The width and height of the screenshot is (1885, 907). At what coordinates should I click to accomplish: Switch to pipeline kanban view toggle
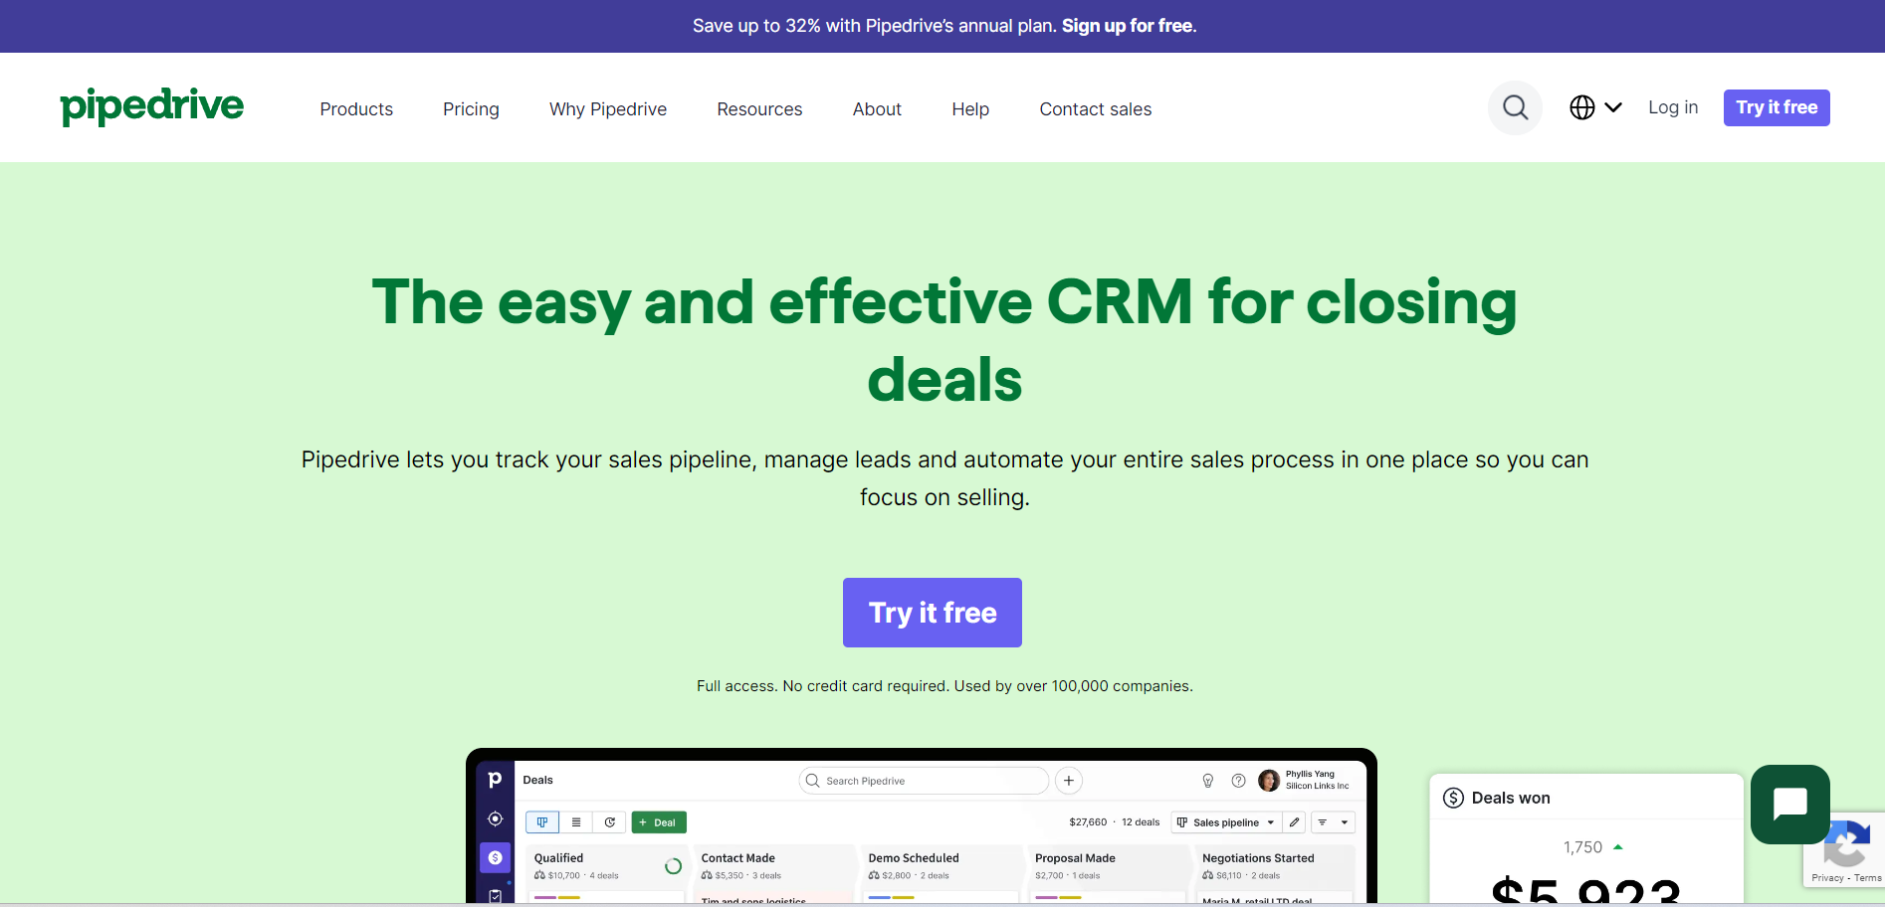click(x=542, y=822)
